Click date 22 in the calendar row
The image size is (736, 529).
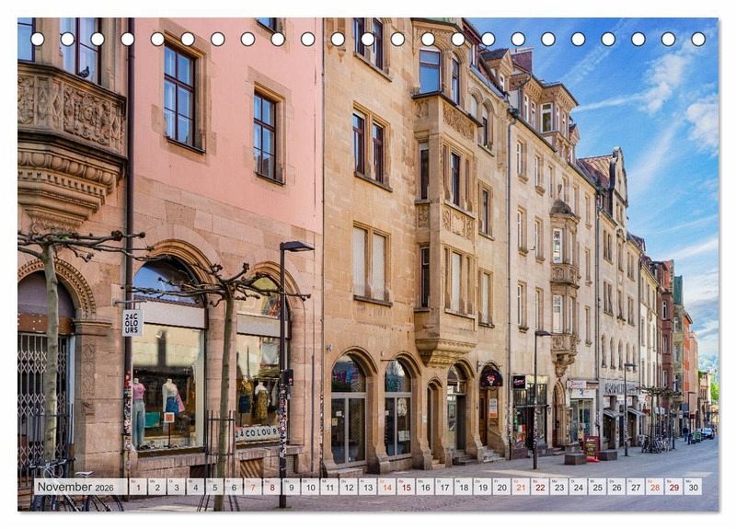tap(540, 487)
